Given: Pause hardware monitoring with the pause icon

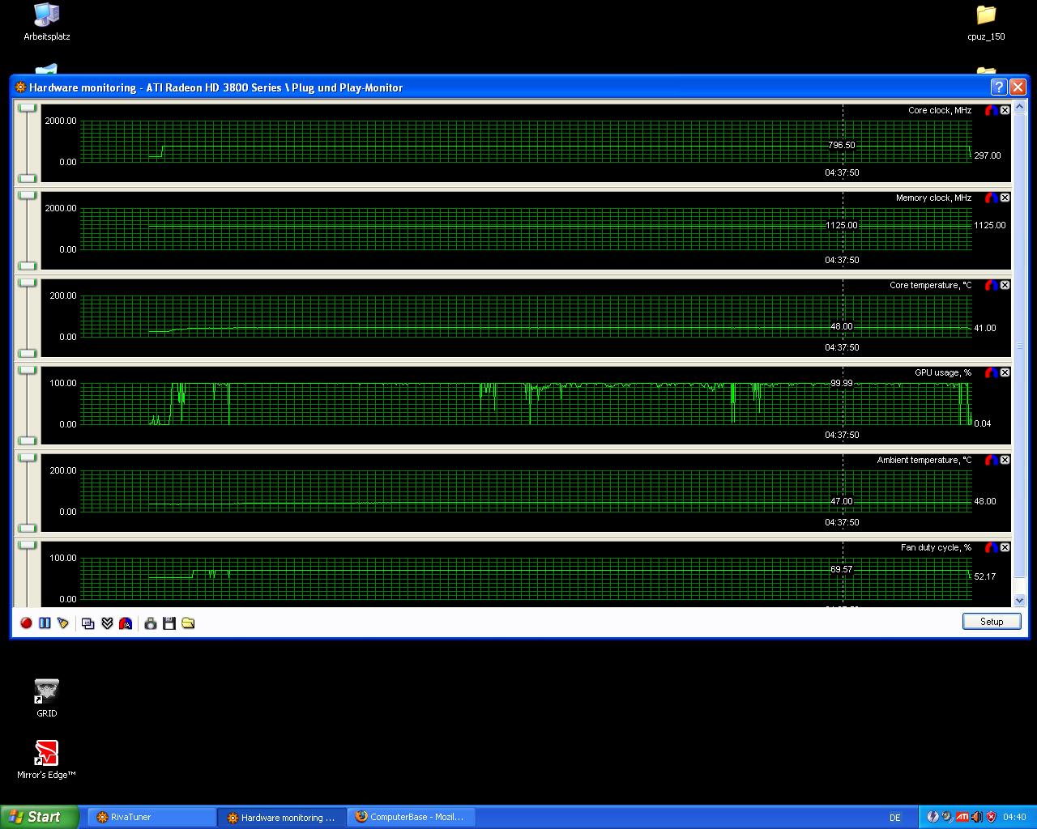Looking at the screenshot, I should (x=45, y=623).
